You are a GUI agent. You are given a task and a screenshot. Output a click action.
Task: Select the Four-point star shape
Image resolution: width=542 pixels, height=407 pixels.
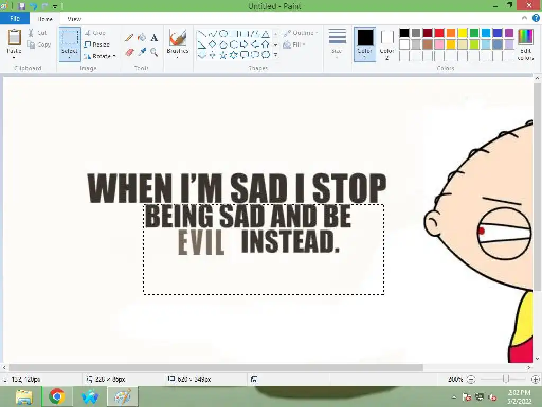tap(213, 55)
